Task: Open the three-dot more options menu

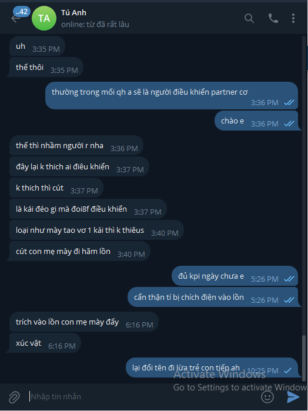Action: 293,18
